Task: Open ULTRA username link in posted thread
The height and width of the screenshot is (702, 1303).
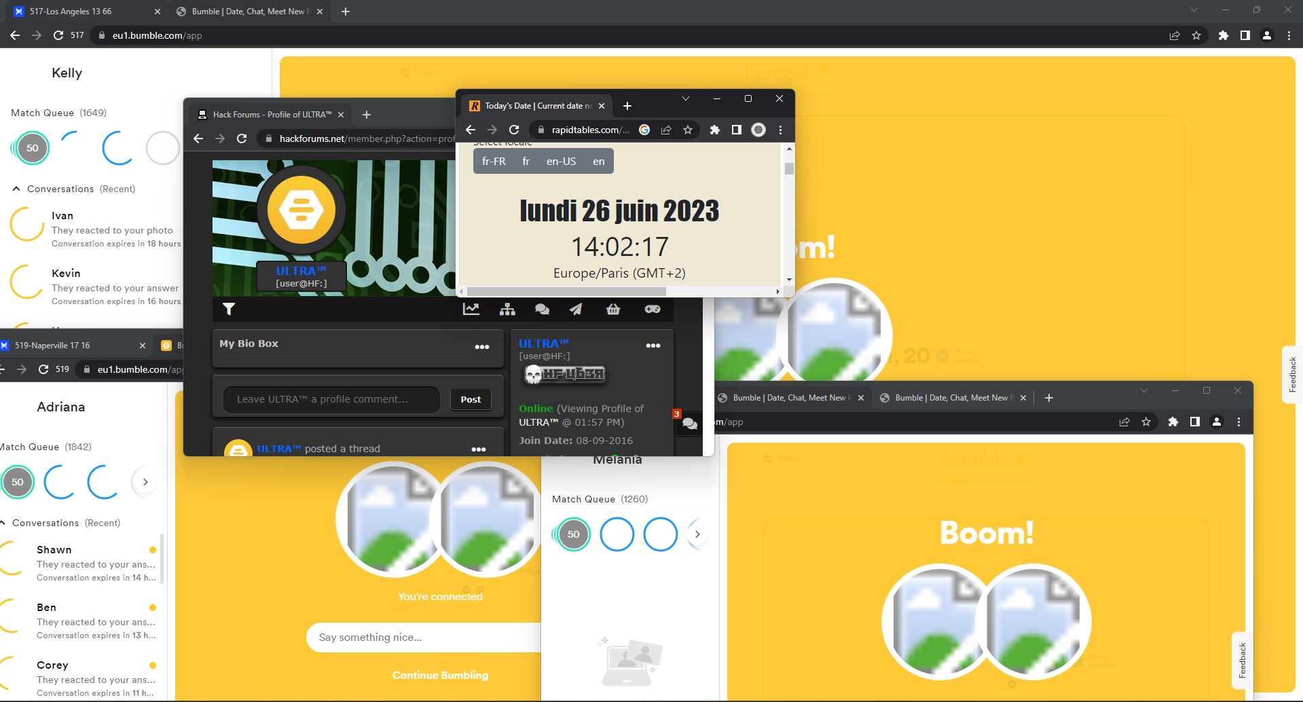Action: click(x=278, y=449)
